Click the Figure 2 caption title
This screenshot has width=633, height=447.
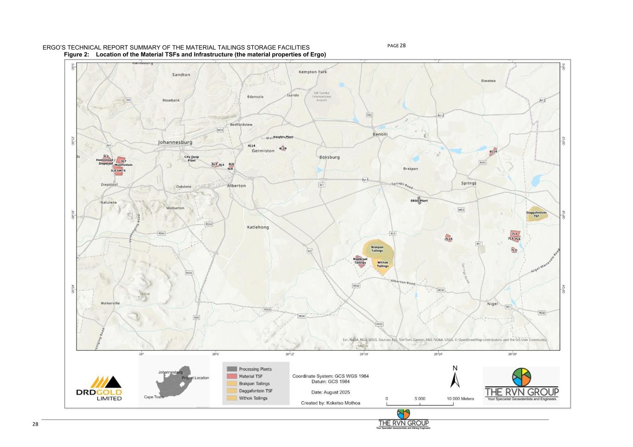pyautogui.click(x=195, y=55)
